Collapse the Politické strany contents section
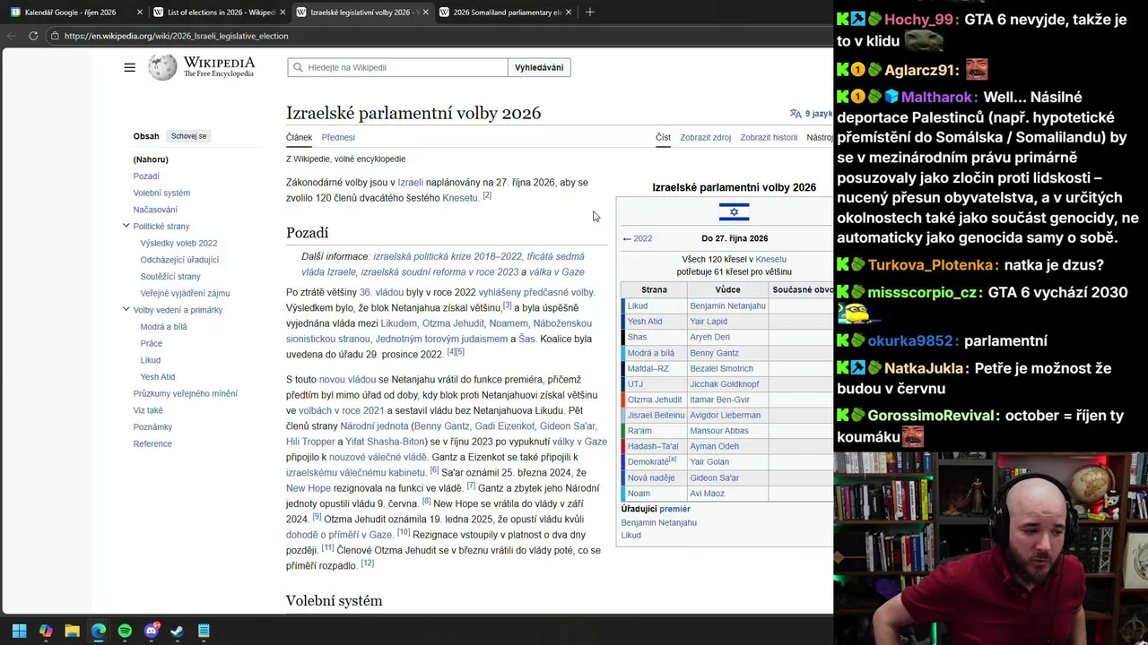 click(126, 226)
